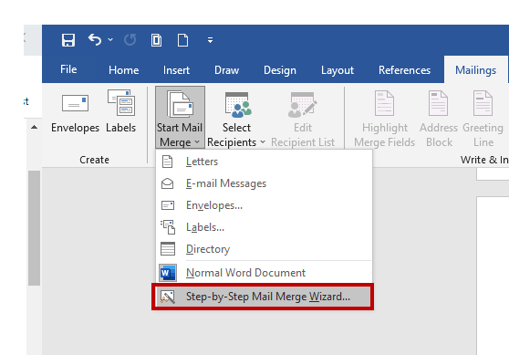
Task: Open the Undo history dropdown arrow
Action: 110,40
